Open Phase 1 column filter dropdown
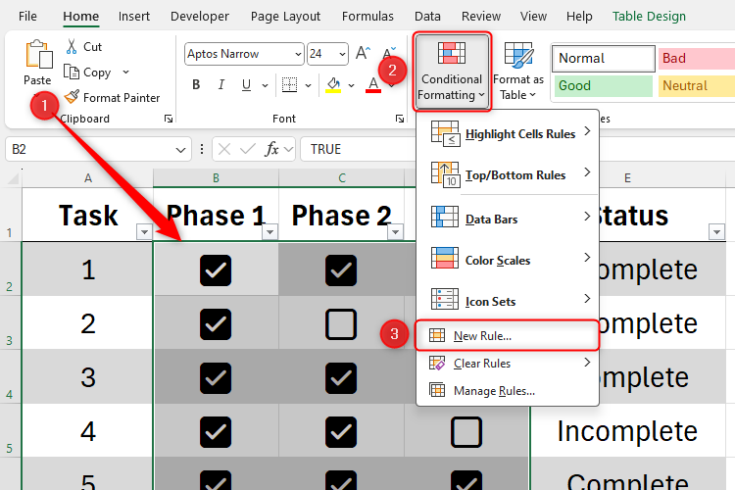 pyautogui.click(x=270, y=231)
